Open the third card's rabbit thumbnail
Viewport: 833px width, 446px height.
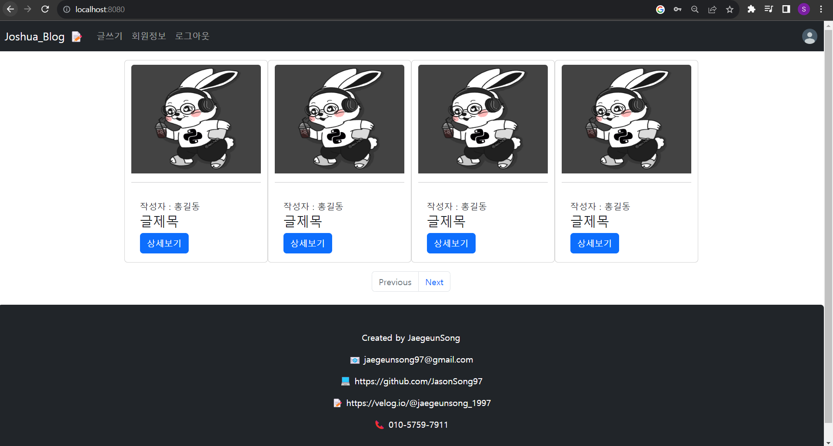483,119
